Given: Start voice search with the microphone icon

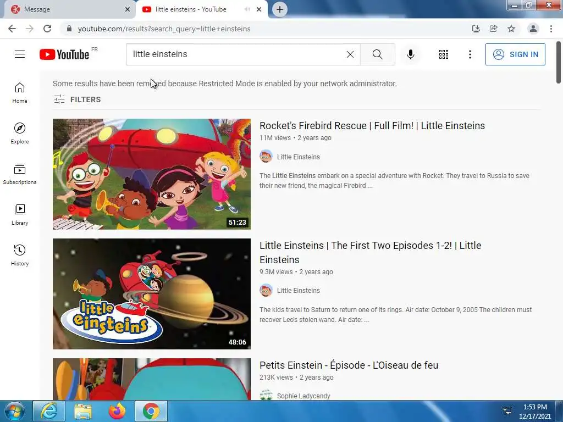Looking at the screenshot, I should click(x=411, y=54).
